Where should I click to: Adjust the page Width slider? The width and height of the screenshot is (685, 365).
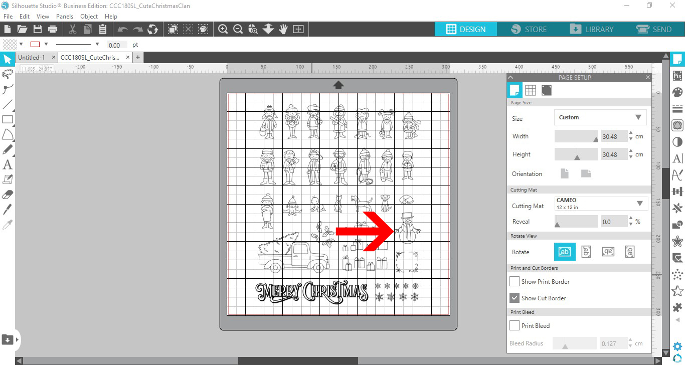[576, 136]
